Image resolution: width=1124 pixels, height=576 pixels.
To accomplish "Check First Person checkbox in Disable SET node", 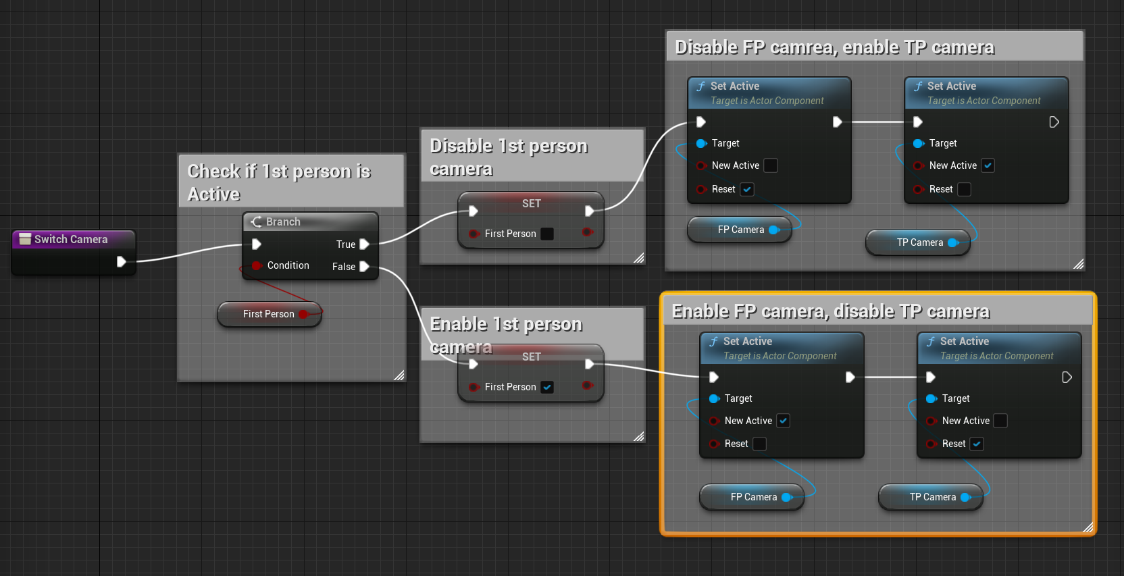I will [547, 234].
